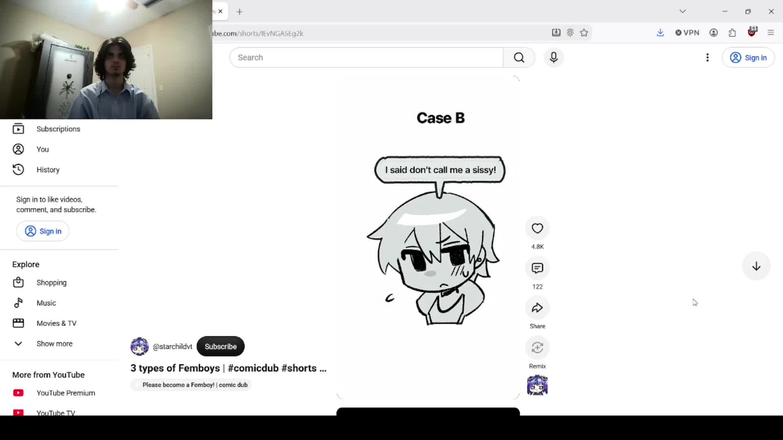Screen dimensions: 783x440
Task: Open a new browser tab
Action: [x=239, y=12]
